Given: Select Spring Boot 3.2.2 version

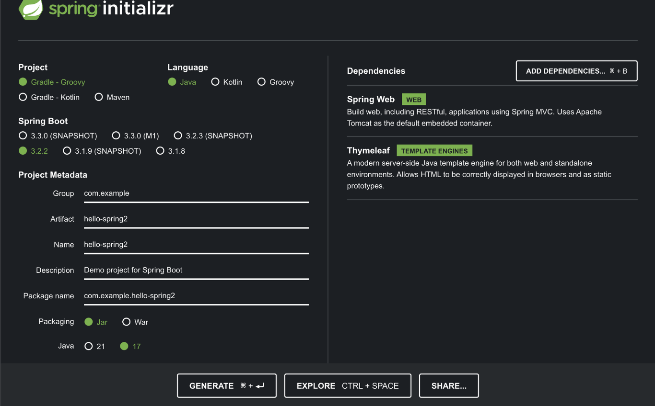Looking at the screenshot, I should pos(33,151).
